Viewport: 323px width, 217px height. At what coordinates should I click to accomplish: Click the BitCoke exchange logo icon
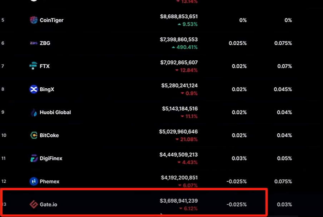(x=34, y=135)
